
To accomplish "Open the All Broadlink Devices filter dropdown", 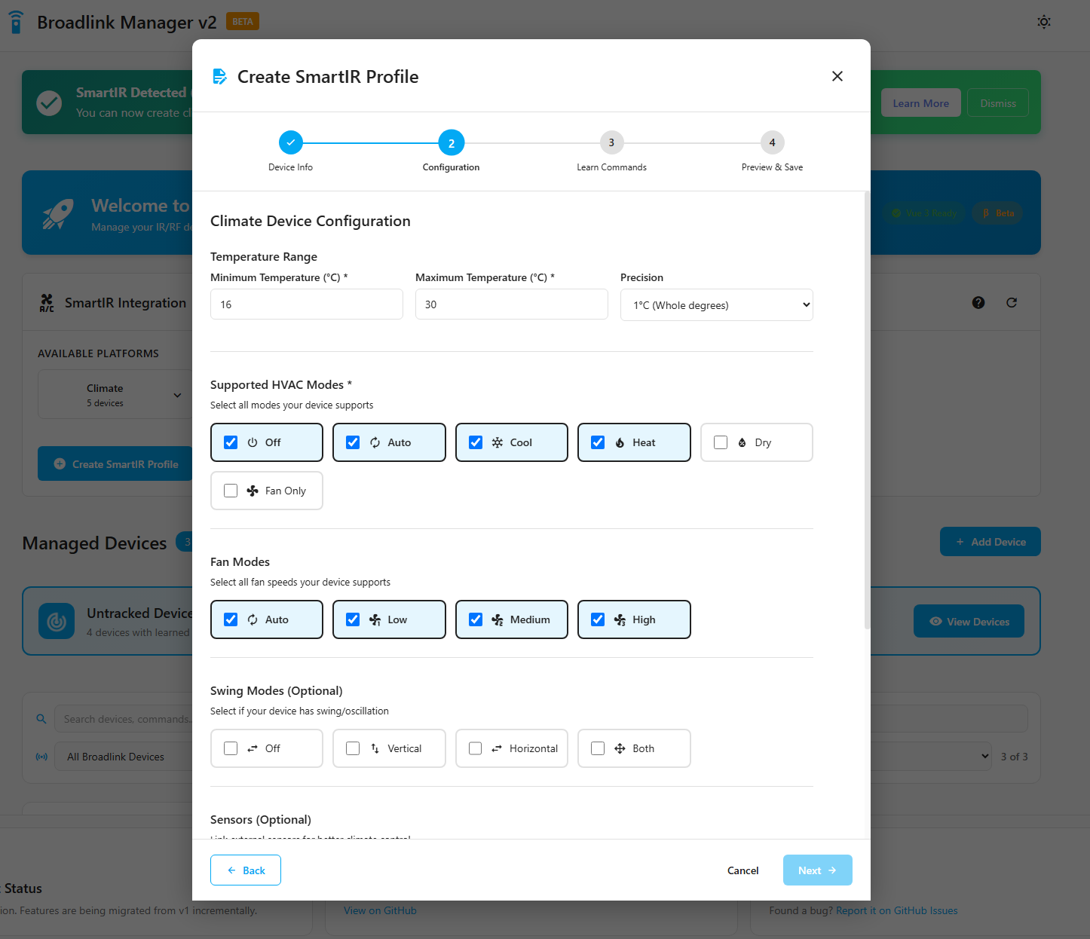I will coord(121,757).
